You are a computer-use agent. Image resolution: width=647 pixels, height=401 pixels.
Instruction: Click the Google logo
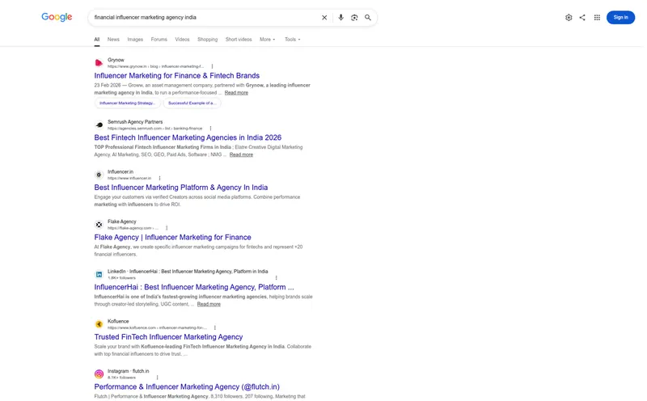tap(57, 17)
